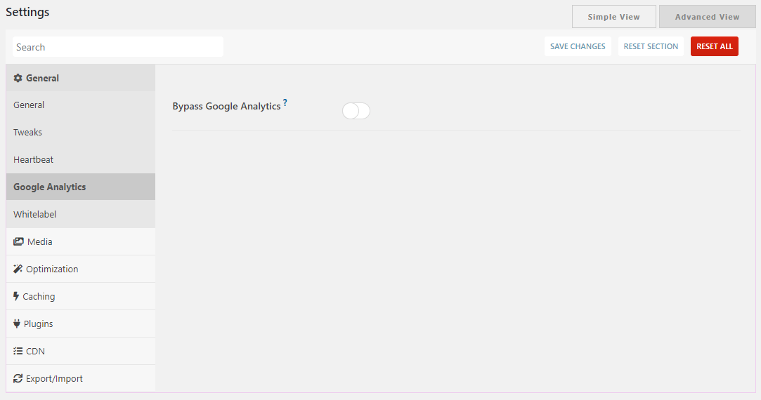This screenshot has width=761, height=400.
Task: Click the Media section image icon
Action: point(18,241)
